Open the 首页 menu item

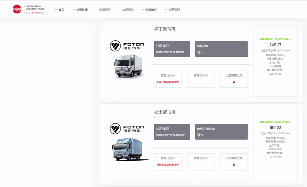tap(61, 10)
